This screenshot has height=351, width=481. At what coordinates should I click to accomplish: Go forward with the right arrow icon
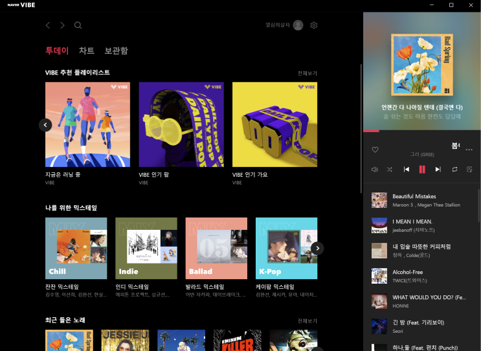point(63,25)
